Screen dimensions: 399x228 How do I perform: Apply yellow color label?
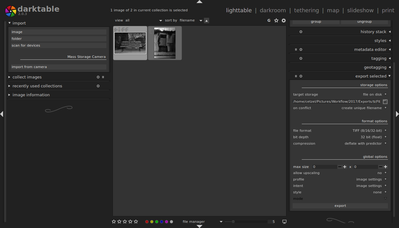152,222
